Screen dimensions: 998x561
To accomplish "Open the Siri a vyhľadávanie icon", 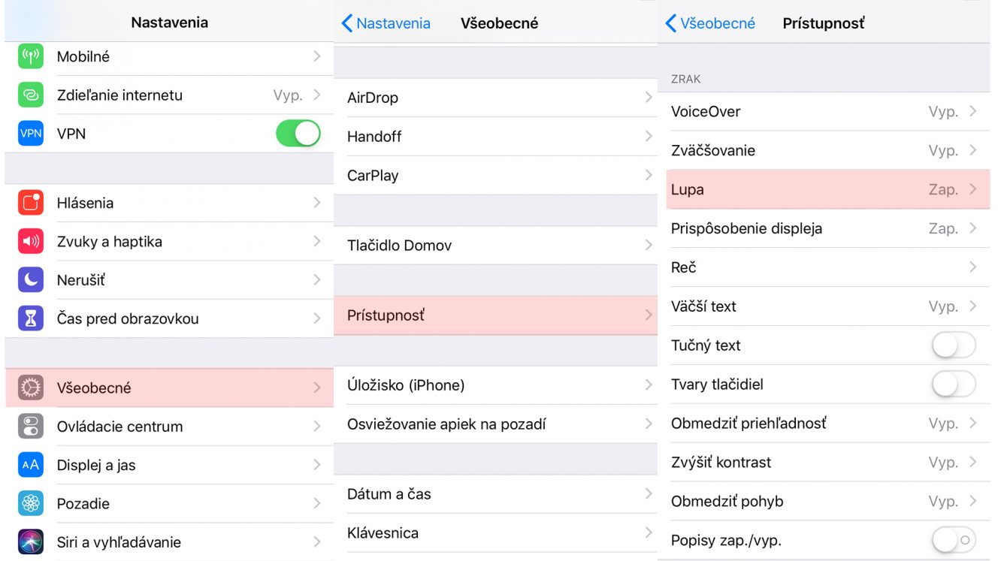I will (31, 542).
